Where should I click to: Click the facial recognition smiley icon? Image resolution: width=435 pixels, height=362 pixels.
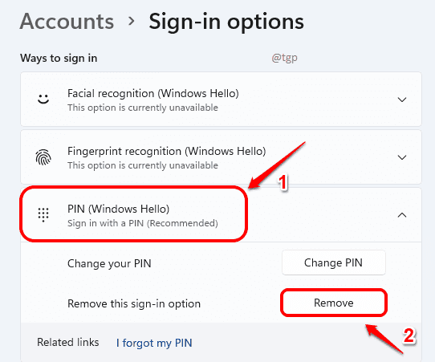point(43,99)
